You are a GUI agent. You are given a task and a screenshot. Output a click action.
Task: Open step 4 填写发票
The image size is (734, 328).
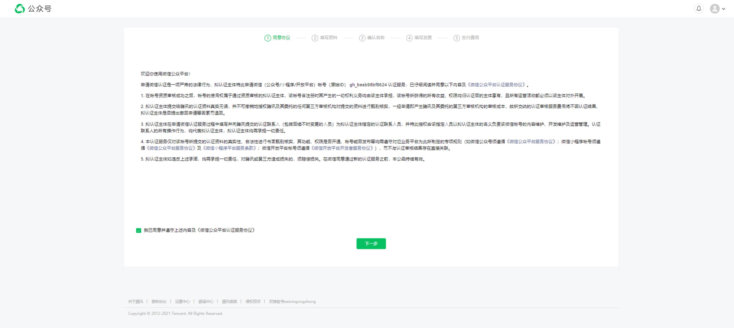pyautogui.click(x=419, y=38)
